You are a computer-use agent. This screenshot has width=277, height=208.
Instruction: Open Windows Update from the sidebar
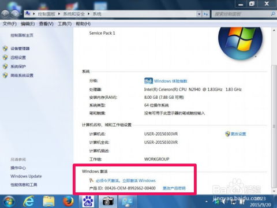pyautogui.click(x=26, y=176)
